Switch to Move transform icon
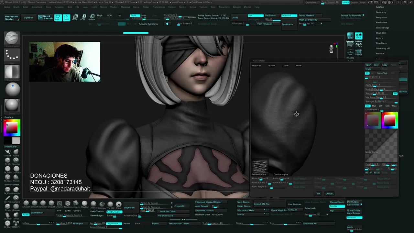 tap(74, 17)
